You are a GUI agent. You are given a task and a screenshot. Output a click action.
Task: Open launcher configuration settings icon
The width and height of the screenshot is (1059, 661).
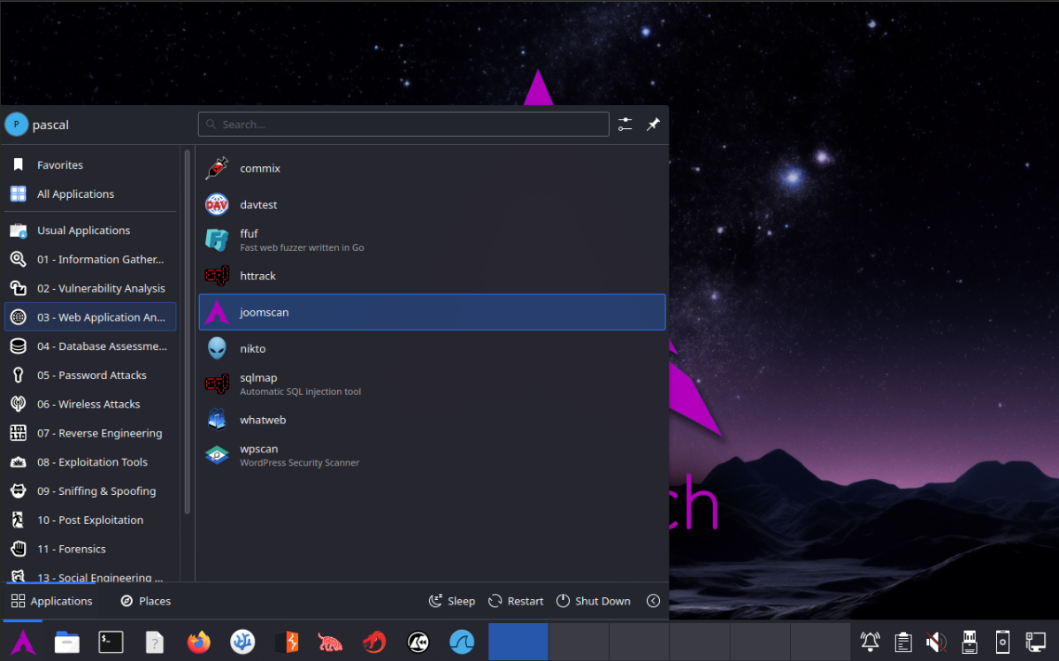point(625,124)
